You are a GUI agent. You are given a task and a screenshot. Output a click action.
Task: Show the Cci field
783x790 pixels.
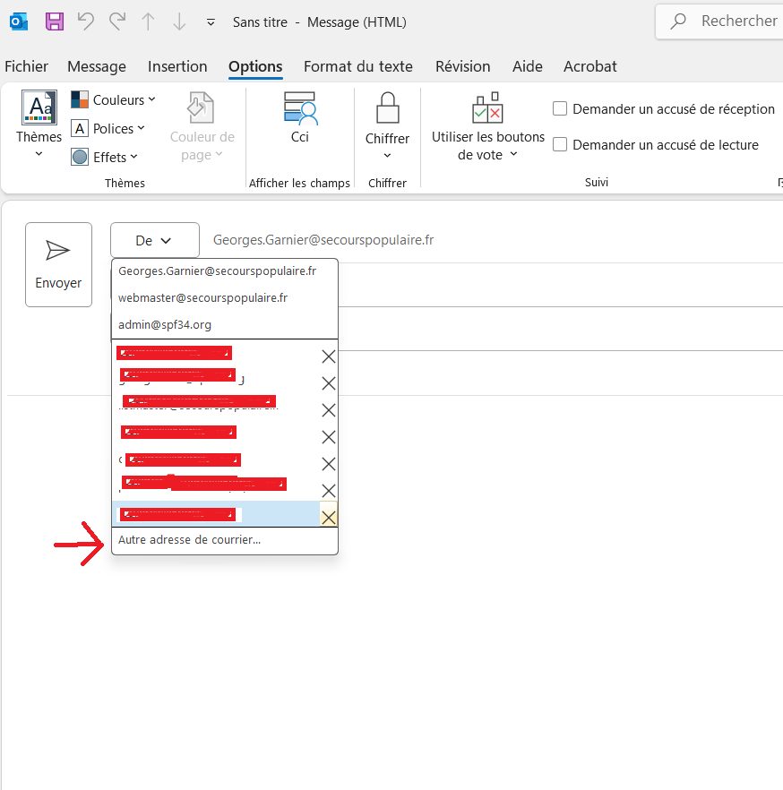[300, 117]
